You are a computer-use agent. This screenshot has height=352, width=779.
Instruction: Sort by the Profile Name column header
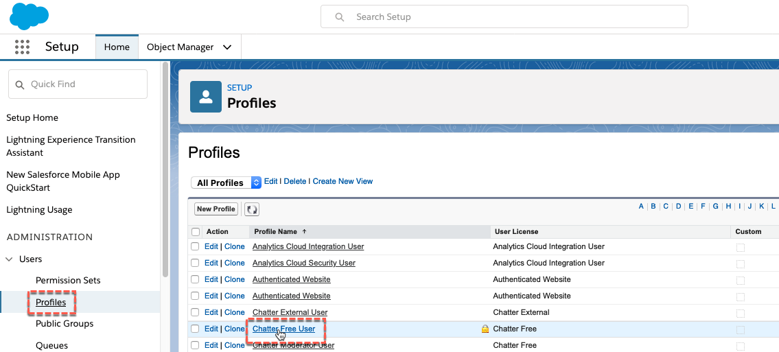click(276, 232)
